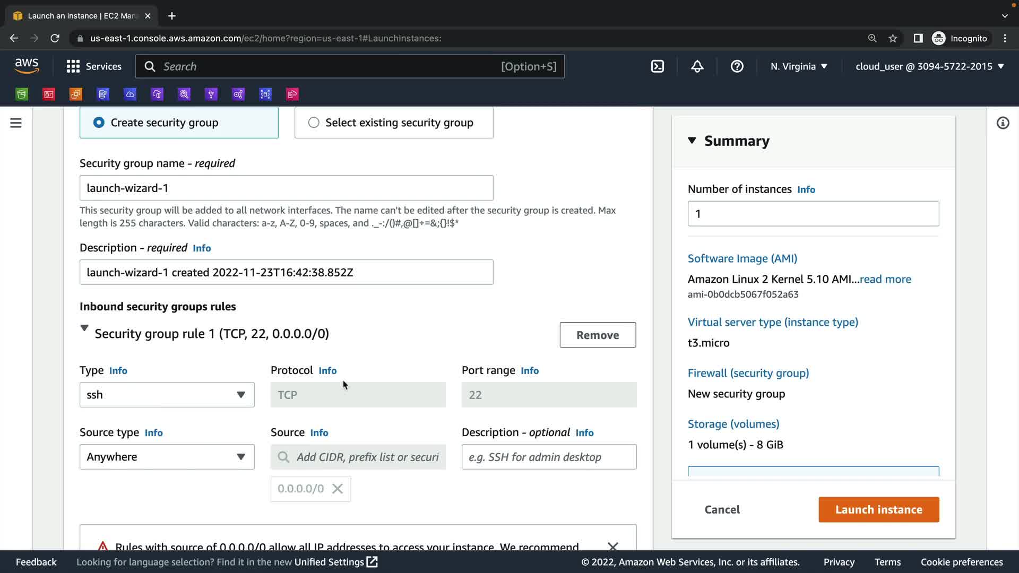Open the N. Virginia region menu
The width and height of the screenshot is (1019, 573).
tap(799, 66)
